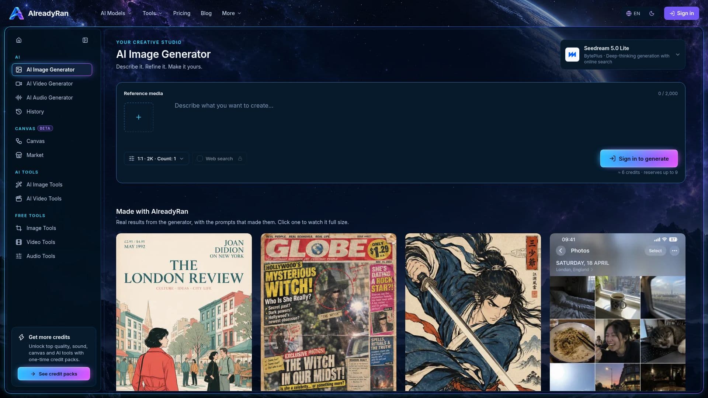Open Market from sidebar

[52, 155]
